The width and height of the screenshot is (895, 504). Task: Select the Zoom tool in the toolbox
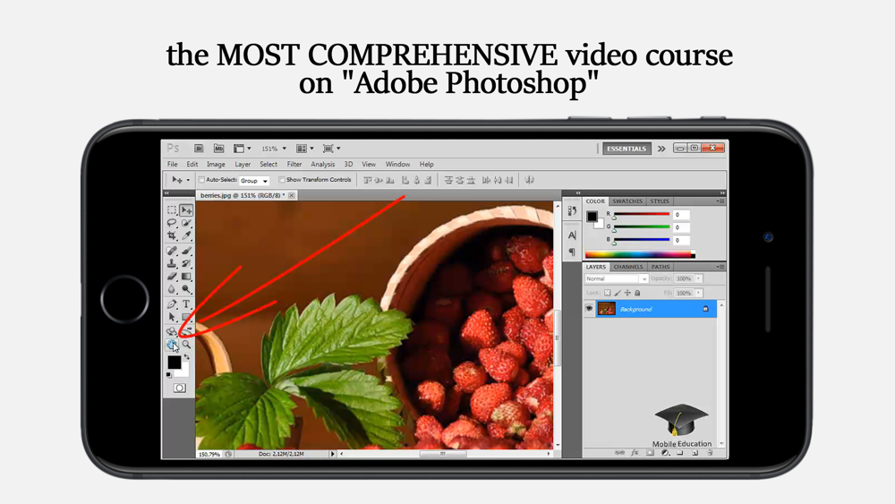pos(186,344)
